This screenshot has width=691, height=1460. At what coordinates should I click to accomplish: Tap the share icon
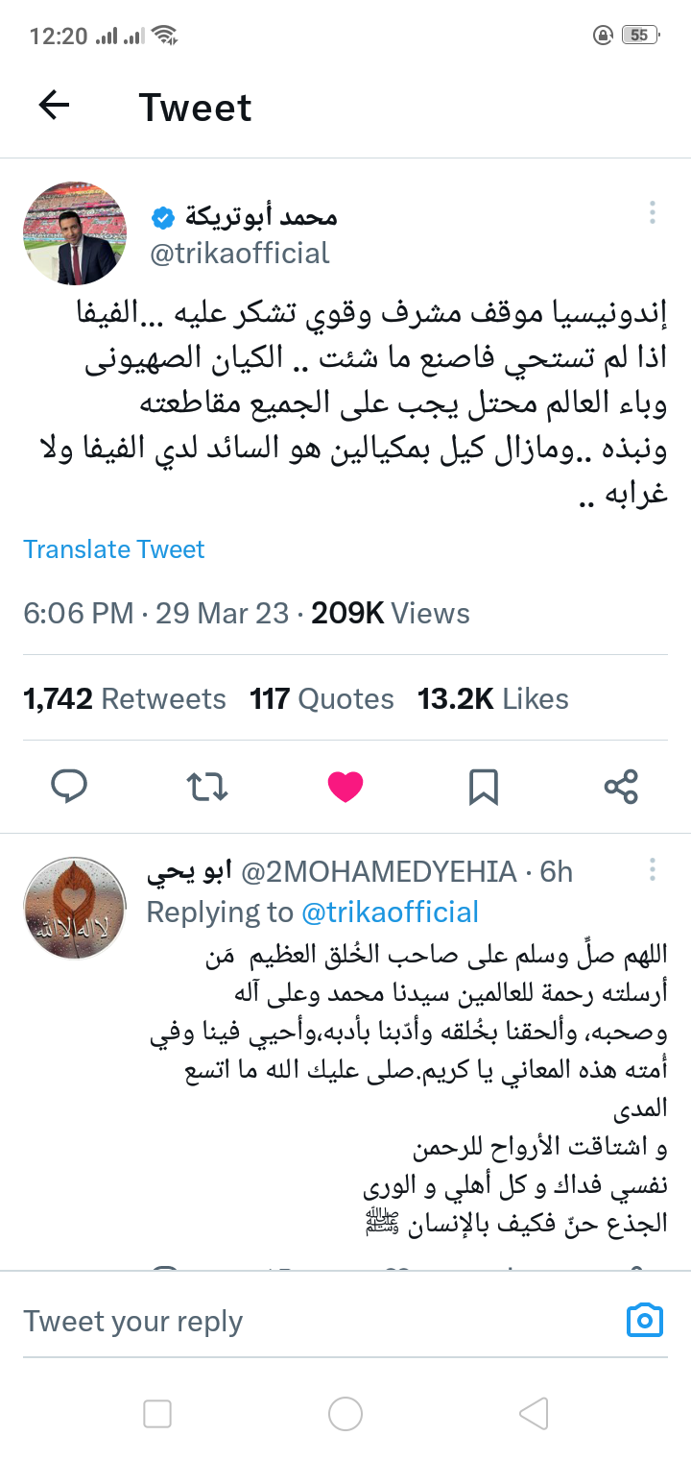[x=621, y=787]
